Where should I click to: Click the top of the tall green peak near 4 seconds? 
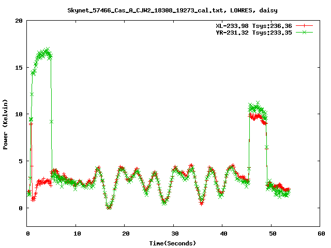point(47,50)
